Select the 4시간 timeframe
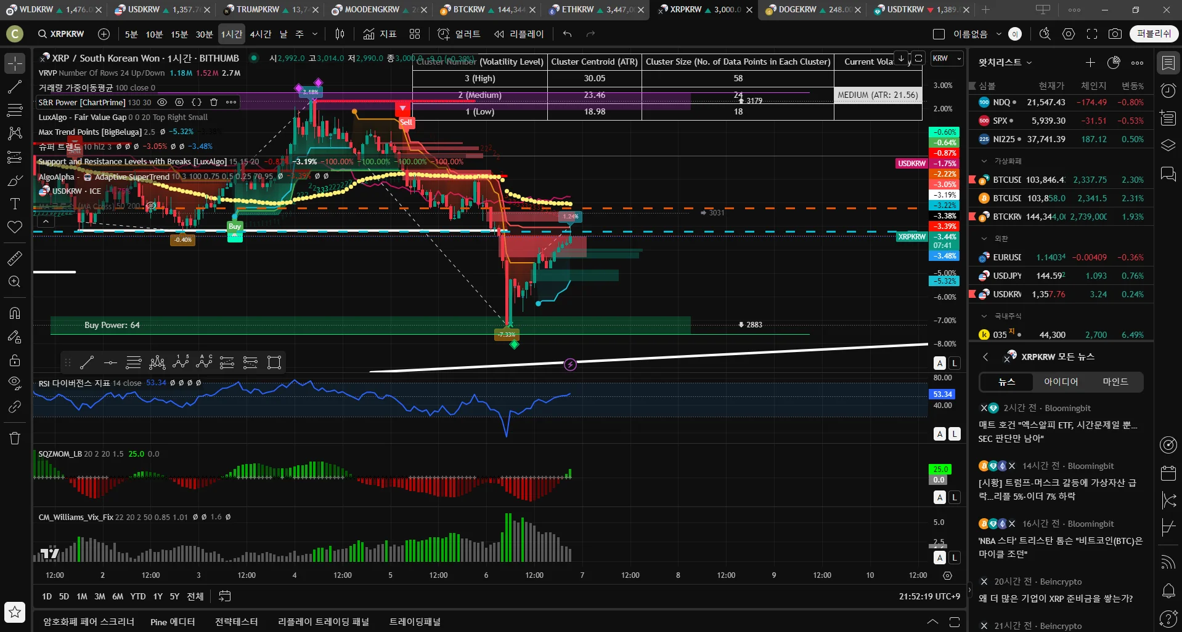 pos(261,34)
